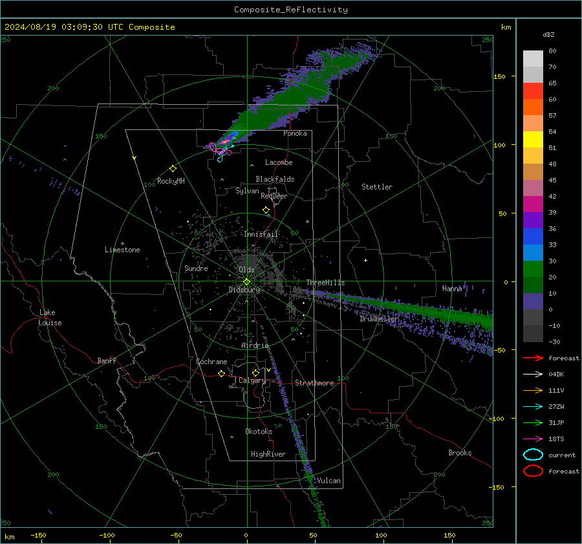The width and height of the screenshot is (582, 544).
Task: Click the Didsbury town label
Action: [x=244, y=290]
